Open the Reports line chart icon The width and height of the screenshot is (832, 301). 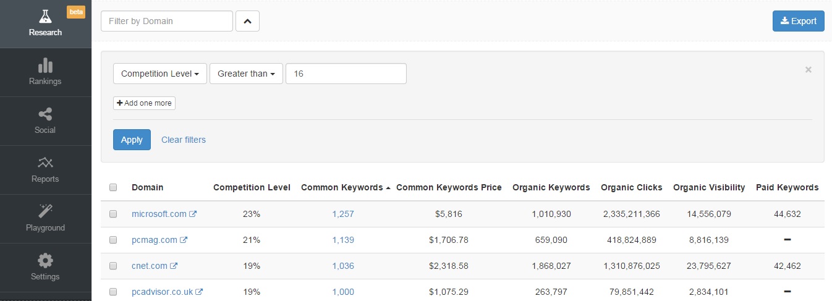(x=45, y=163)
